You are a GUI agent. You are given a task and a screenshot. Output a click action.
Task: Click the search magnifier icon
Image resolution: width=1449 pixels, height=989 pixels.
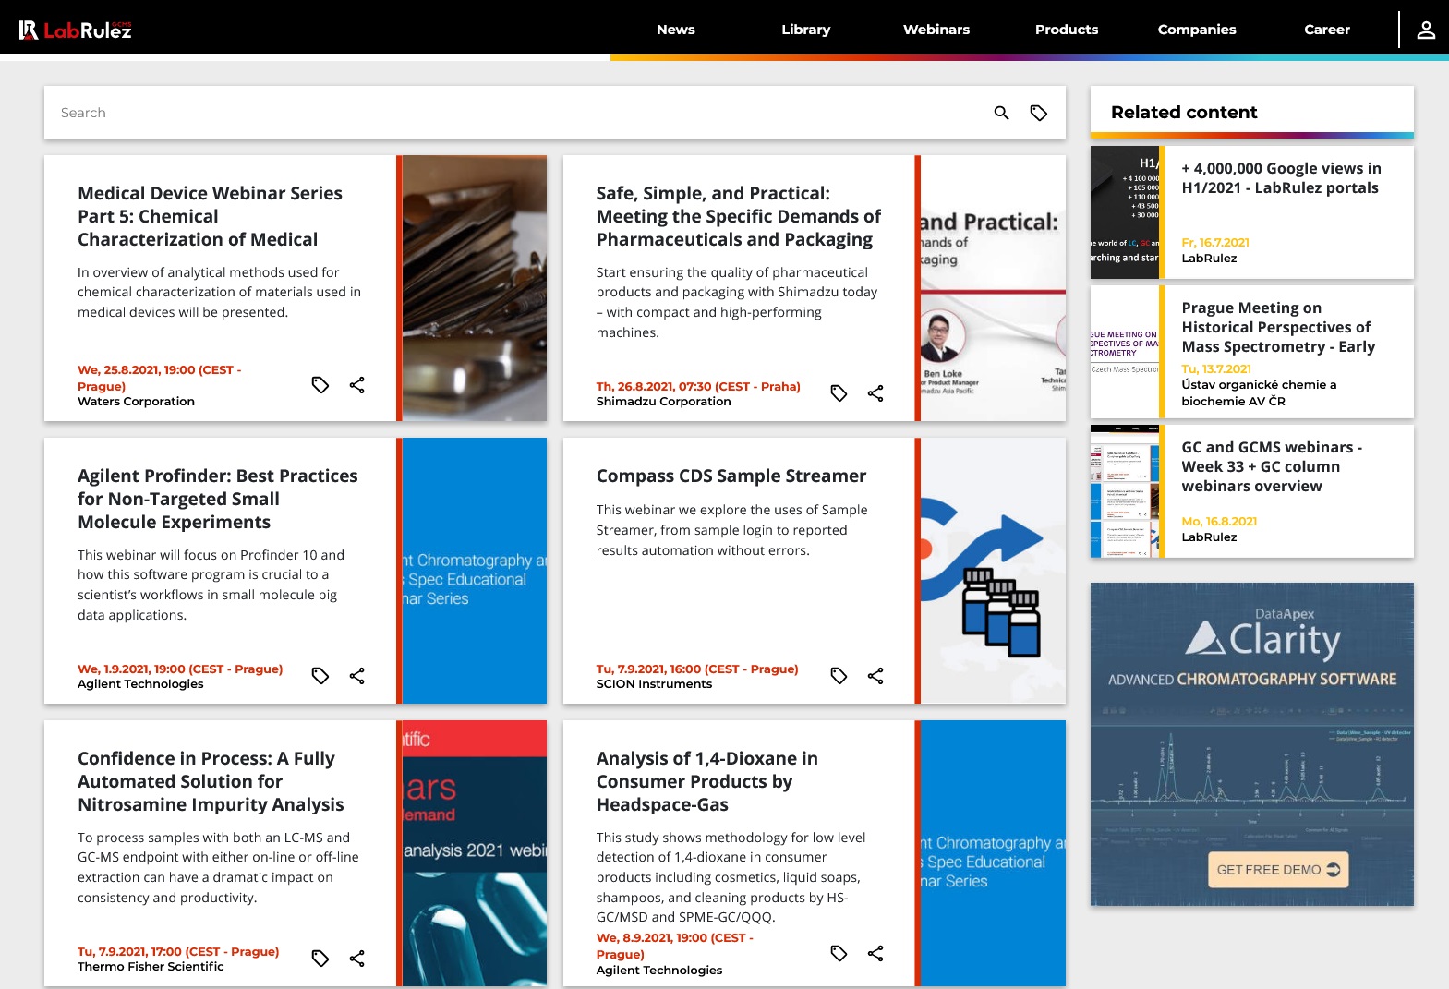1001,113
